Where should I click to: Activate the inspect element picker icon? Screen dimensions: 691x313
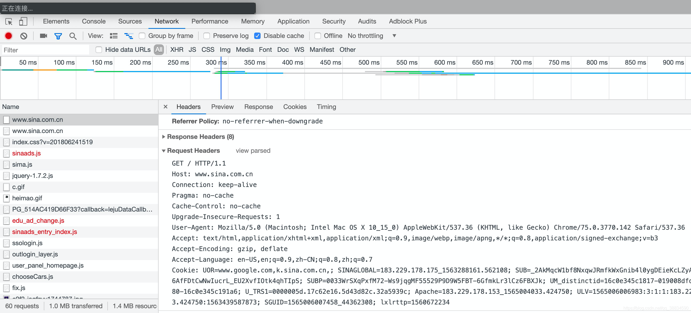9,21
